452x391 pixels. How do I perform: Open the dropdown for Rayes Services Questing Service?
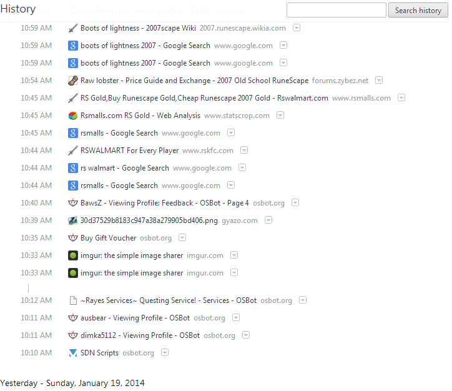tap(303, 300)
